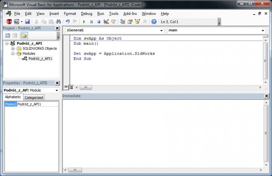Open the Window menu
The width and height of the screenshot is (272, 176).
pyautogui.click(x=149, y=14)
